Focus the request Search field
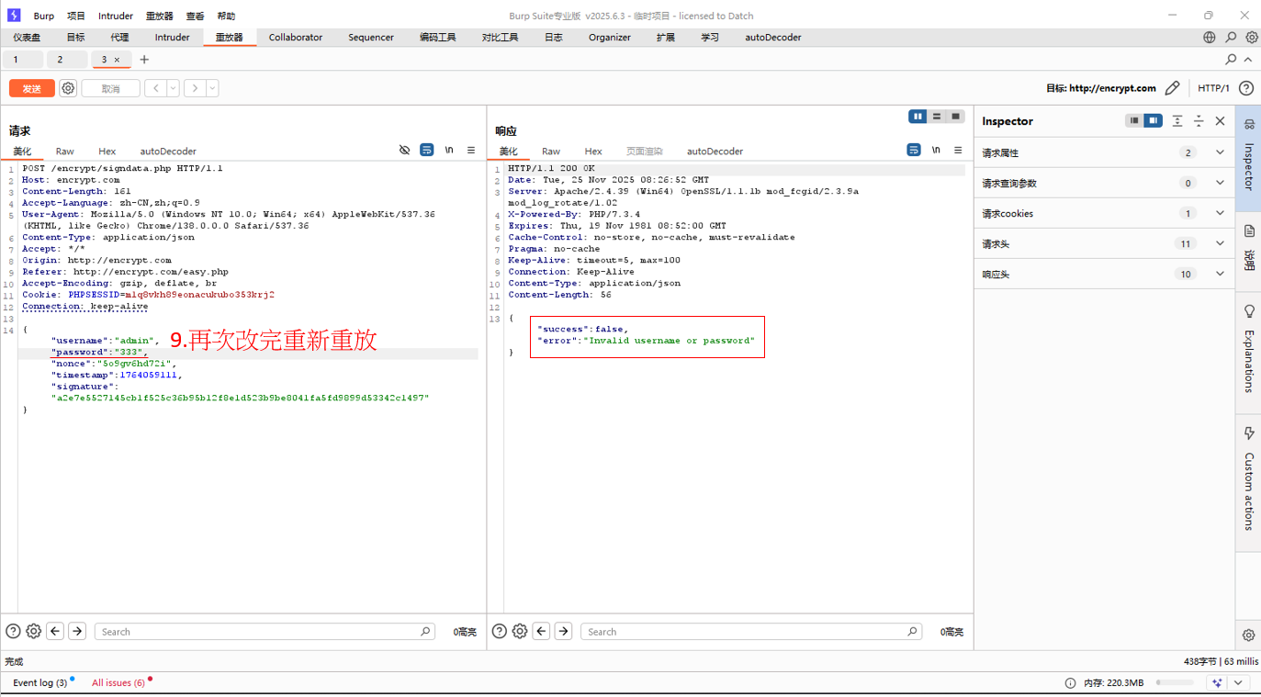Screen dimensions: 1261x697 click(x=265, y=632)
